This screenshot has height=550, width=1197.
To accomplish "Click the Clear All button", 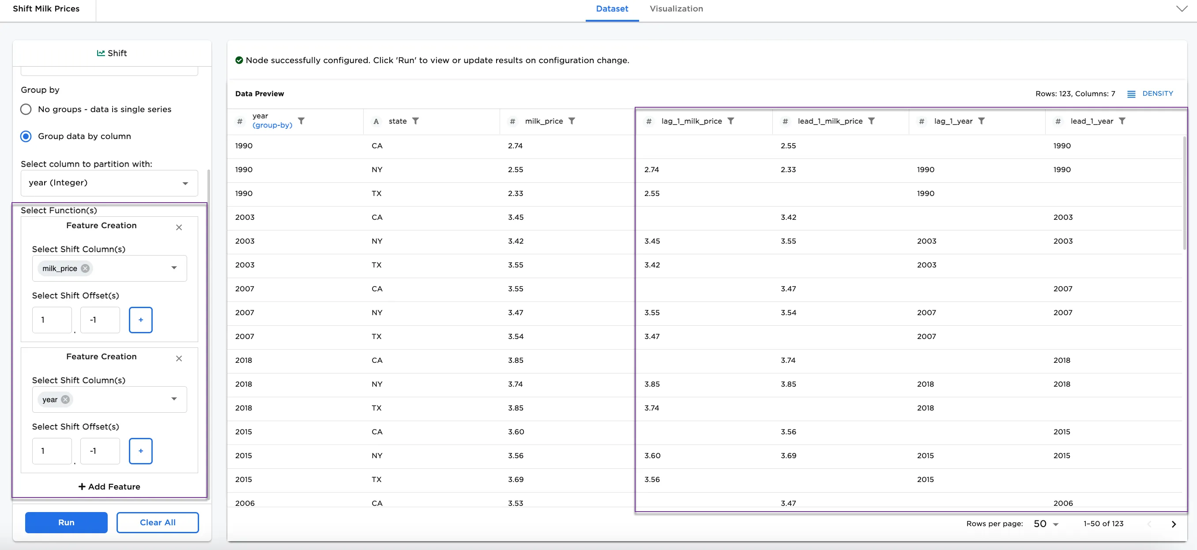I will click(158, 523).
